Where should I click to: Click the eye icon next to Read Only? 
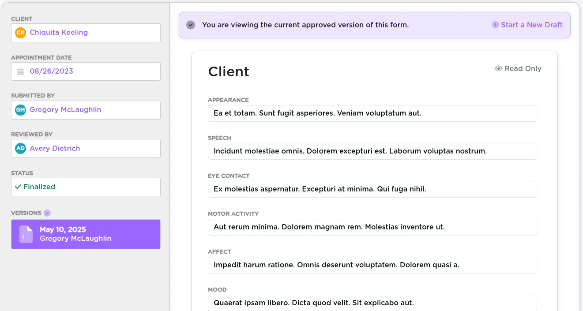click(498, 68)
